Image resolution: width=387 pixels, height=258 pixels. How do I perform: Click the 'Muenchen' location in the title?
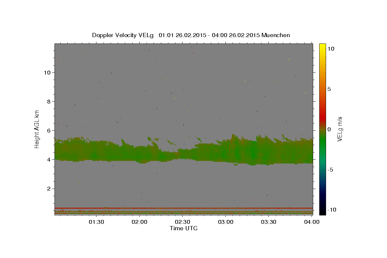coord(276,35)
